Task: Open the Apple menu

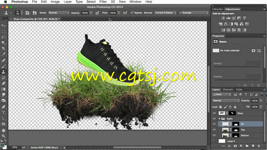Action: (5, 2)
